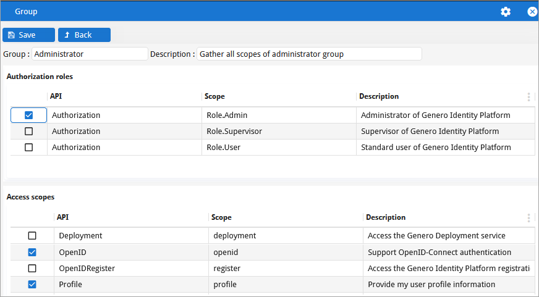Sort Authorization roles by Scope header
This screenshot has height=297, width=539.
click(279, 96)
